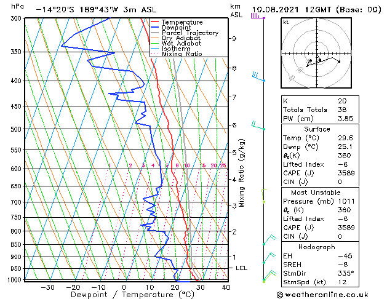Click the Parcel Trajectory legend entry

point(185,33)
